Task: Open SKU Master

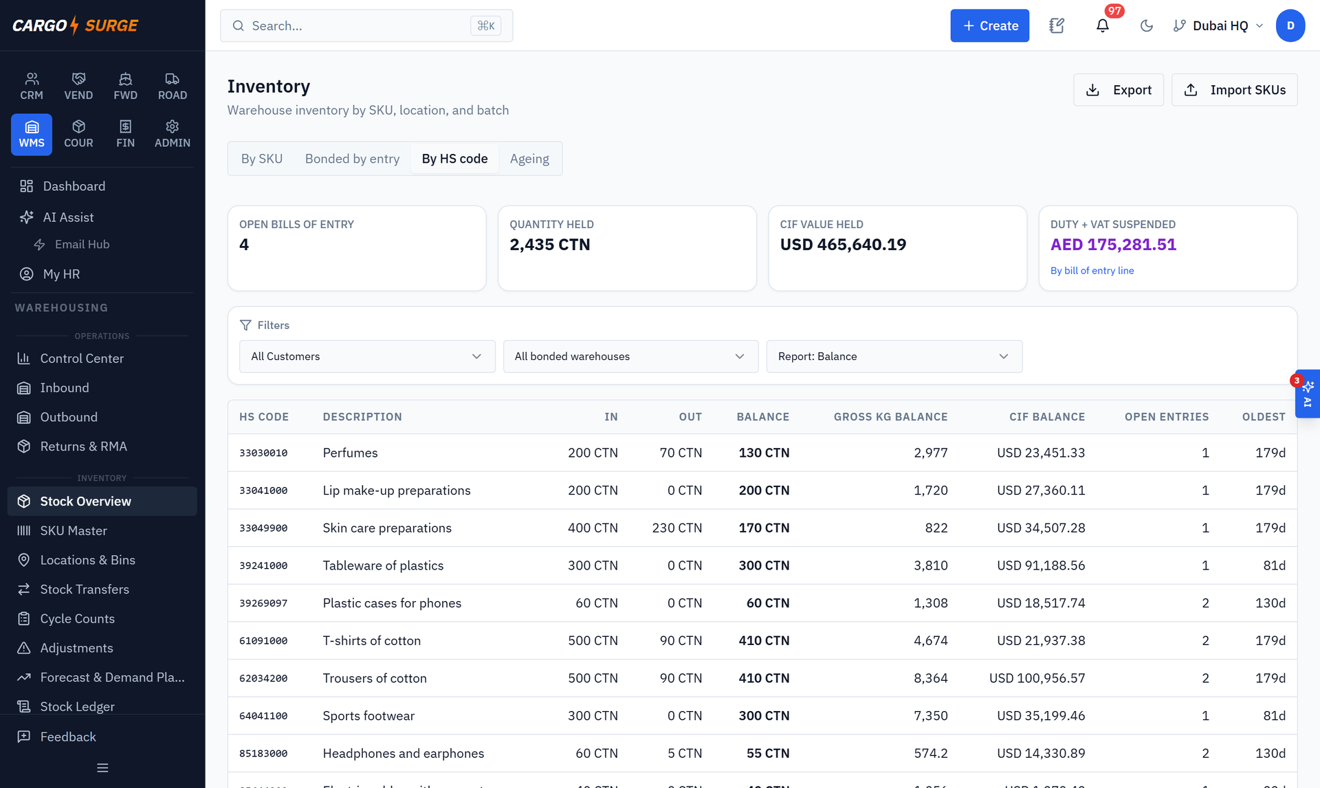Action: coord(102,530)
